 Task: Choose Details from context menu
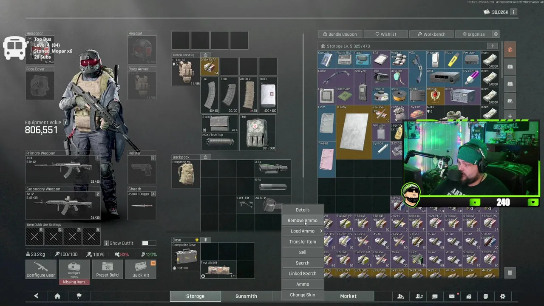pyautogui.click(x=303, y=210)
